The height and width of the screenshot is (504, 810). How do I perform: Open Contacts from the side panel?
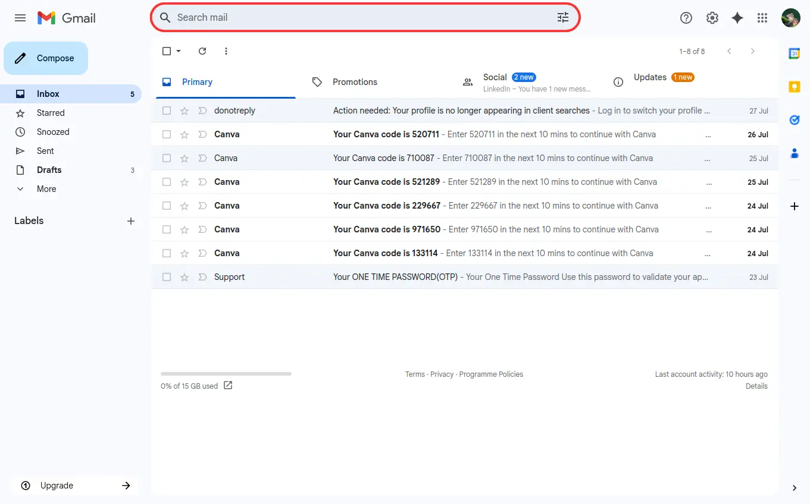pyautogui.click(x=794, y=153)
